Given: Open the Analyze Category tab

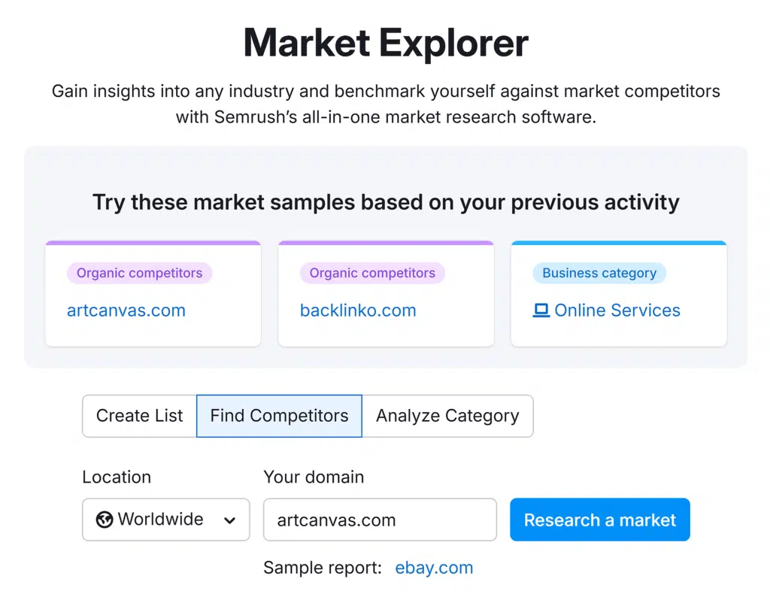Looking at the screenshot, I should pyautogui.click(x=447, y=416).
